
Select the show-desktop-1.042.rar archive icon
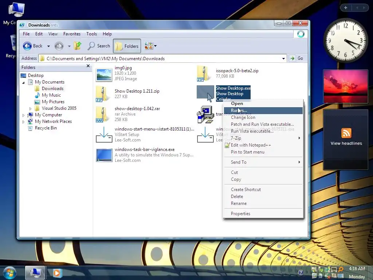[102, 114]
